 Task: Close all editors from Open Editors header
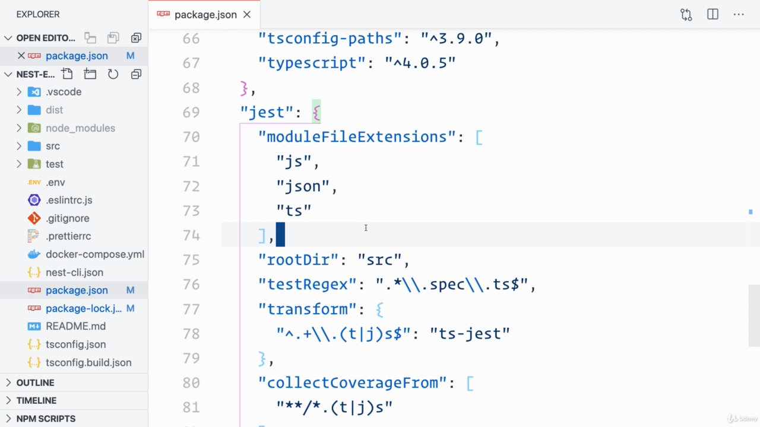coord(136,38)
